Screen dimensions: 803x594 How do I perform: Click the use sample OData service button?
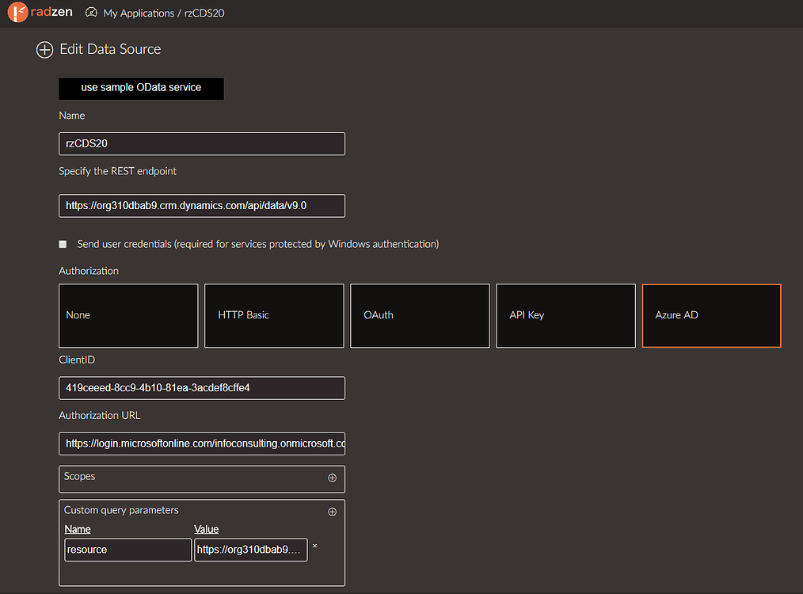point(141,89)
